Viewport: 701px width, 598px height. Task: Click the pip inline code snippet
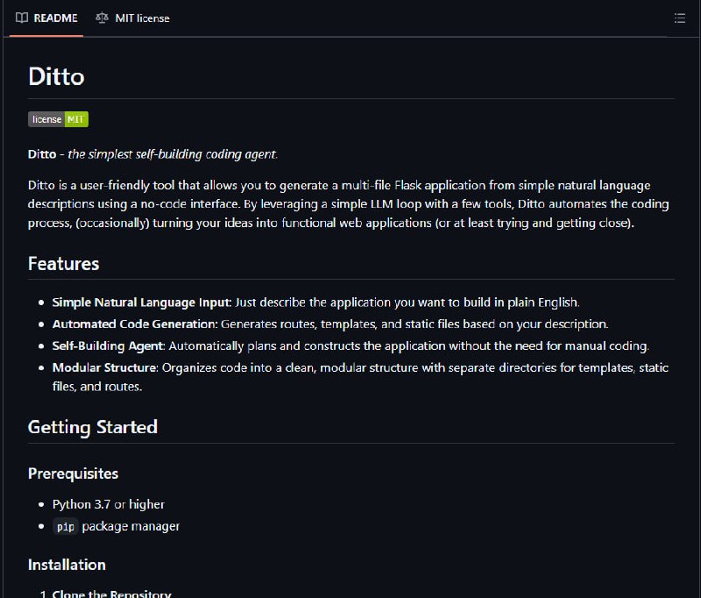(x=66, y=526)
